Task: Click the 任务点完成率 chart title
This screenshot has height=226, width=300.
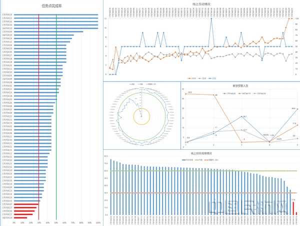Action: pyautogui.click(x=52, y=6)
